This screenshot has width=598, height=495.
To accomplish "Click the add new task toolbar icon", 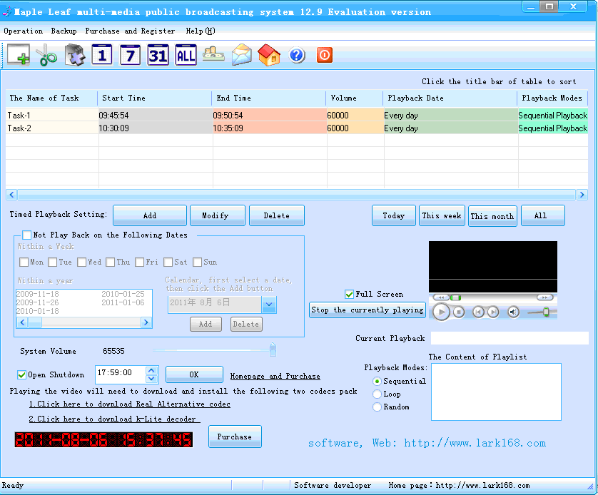I will point(19,55).
